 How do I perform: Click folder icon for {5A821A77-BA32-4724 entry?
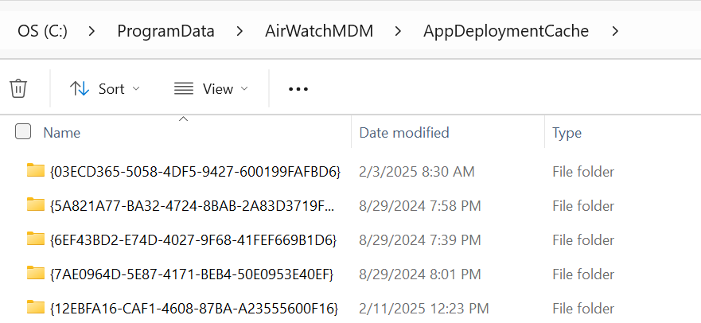(35, 205)
